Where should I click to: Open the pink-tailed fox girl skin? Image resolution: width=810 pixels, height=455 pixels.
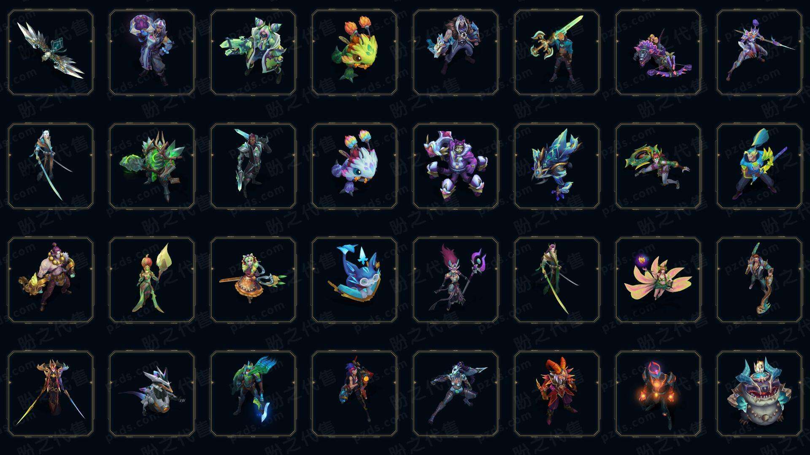658,280
